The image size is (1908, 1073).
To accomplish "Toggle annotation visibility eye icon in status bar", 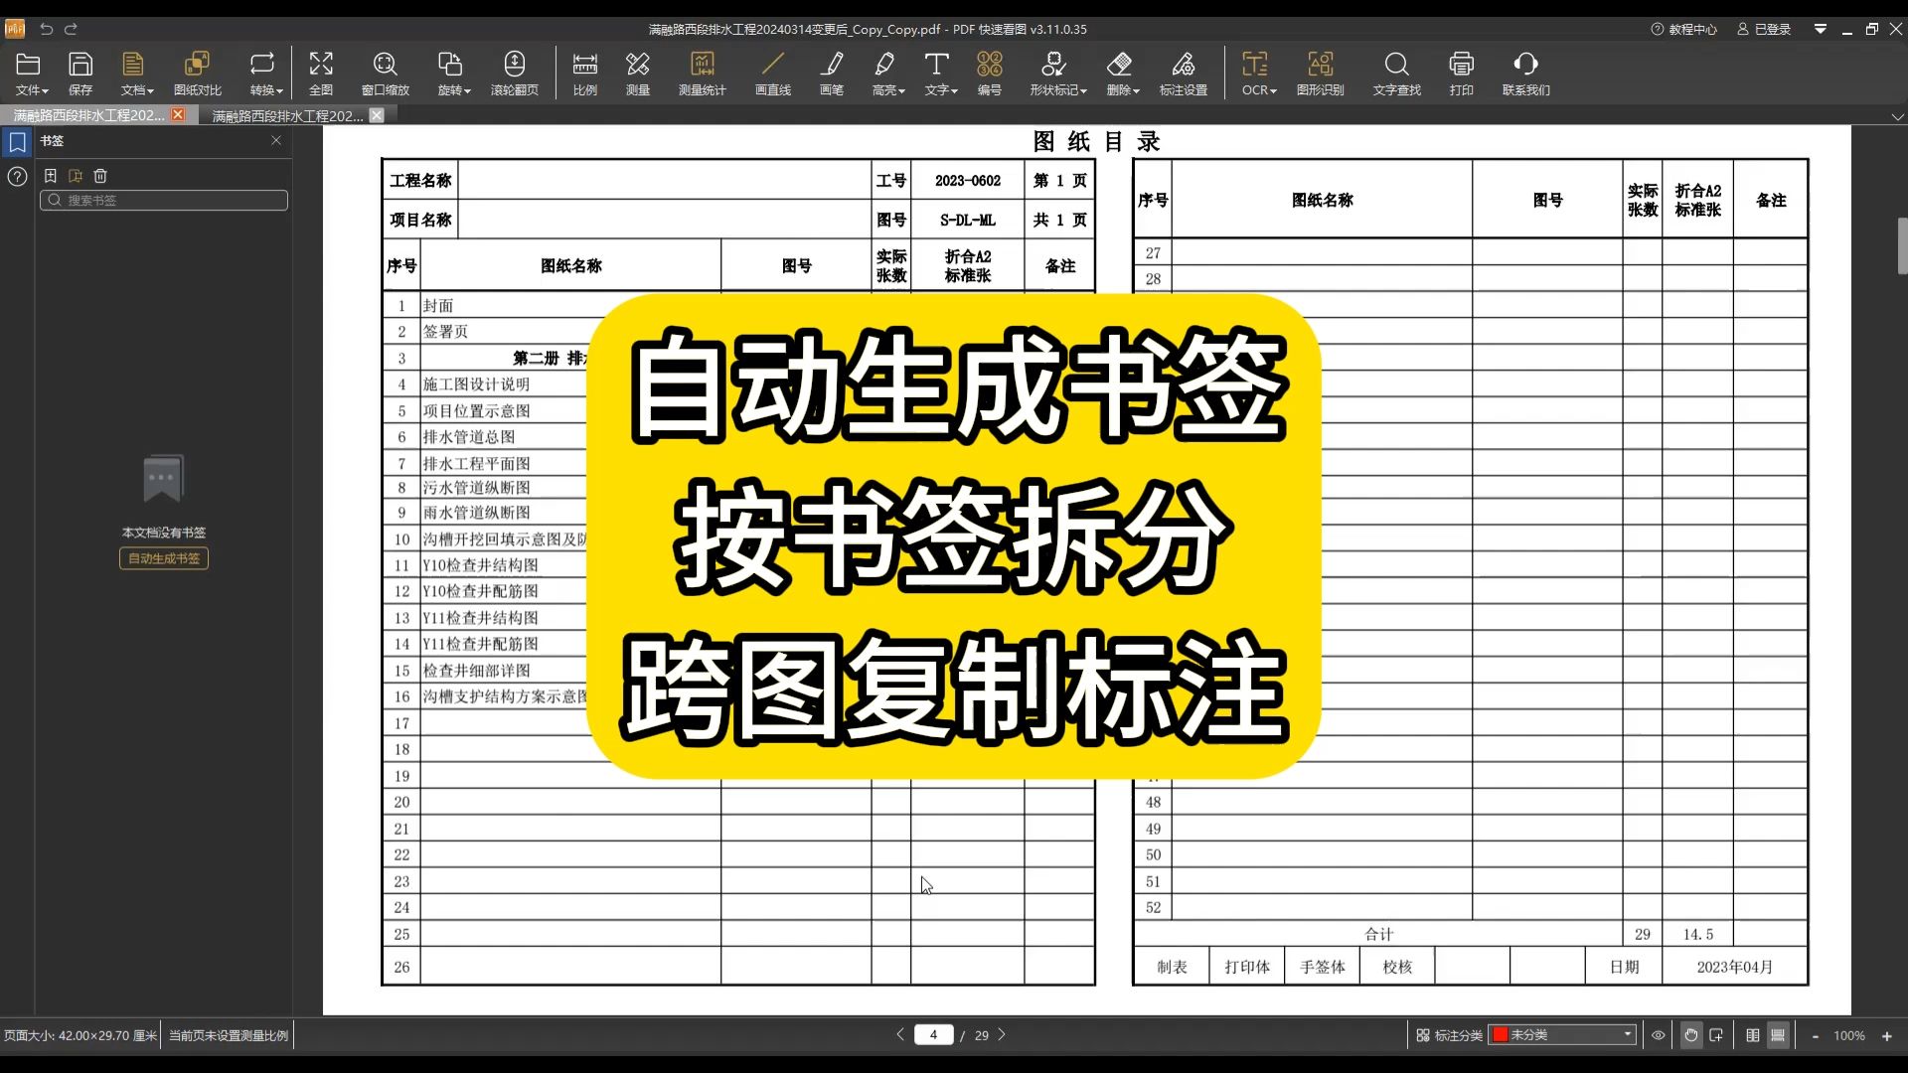I will point(1658,1034).
